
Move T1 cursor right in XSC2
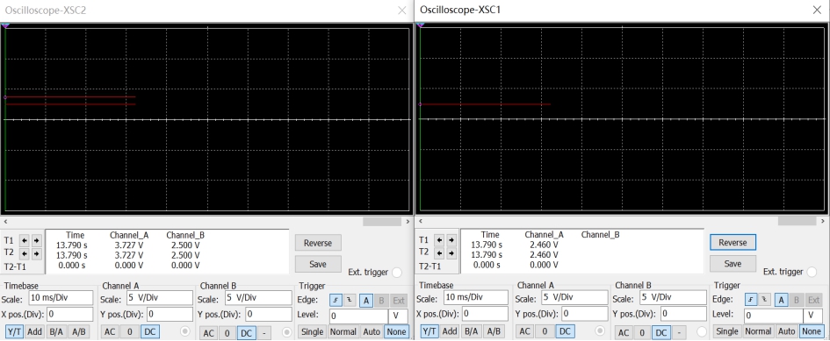point(36,240)
